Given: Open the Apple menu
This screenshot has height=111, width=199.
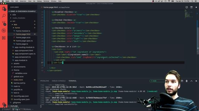Looking at the screenshot, I should click(3, 1).
